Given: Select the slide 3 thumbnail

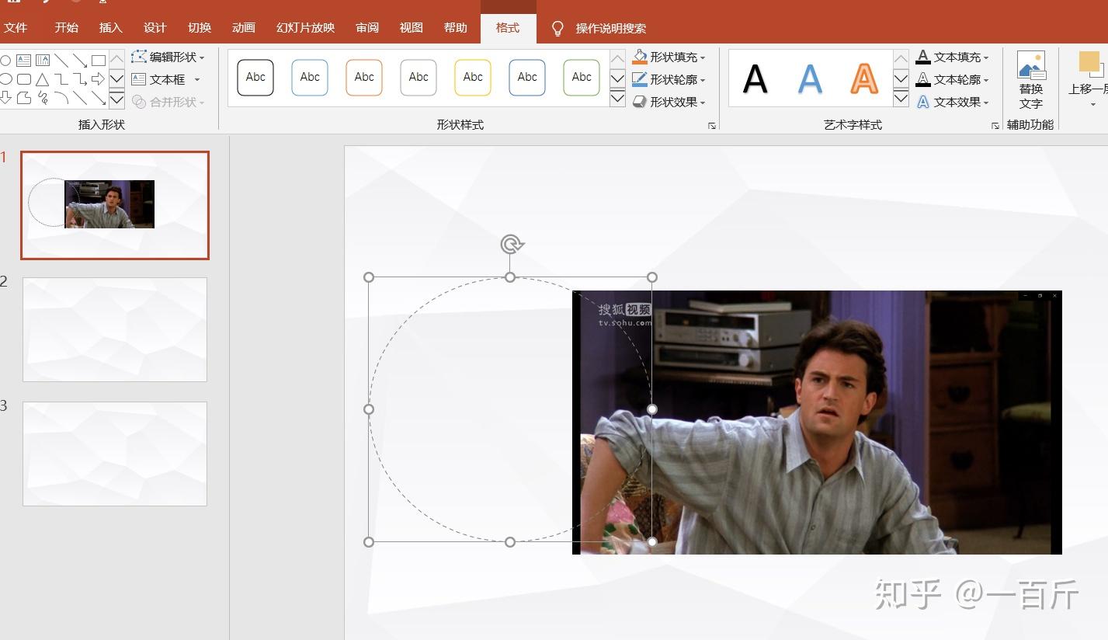Looking at the screenshot, I should 115,454.
